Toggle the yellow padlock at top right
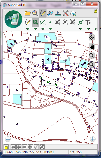The height and width of the screenshot is (158, 101). (x=95, y=11)
